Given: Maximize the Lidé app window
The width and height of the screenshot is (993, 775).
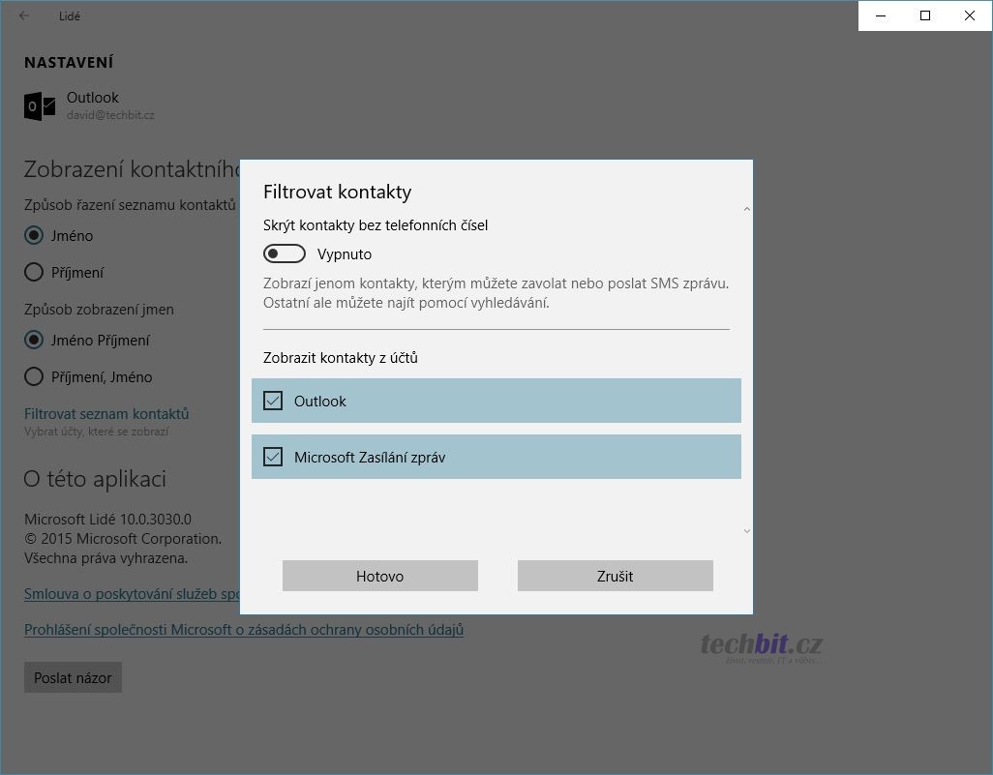Looking at the screenshot, I should coord(925,15).
